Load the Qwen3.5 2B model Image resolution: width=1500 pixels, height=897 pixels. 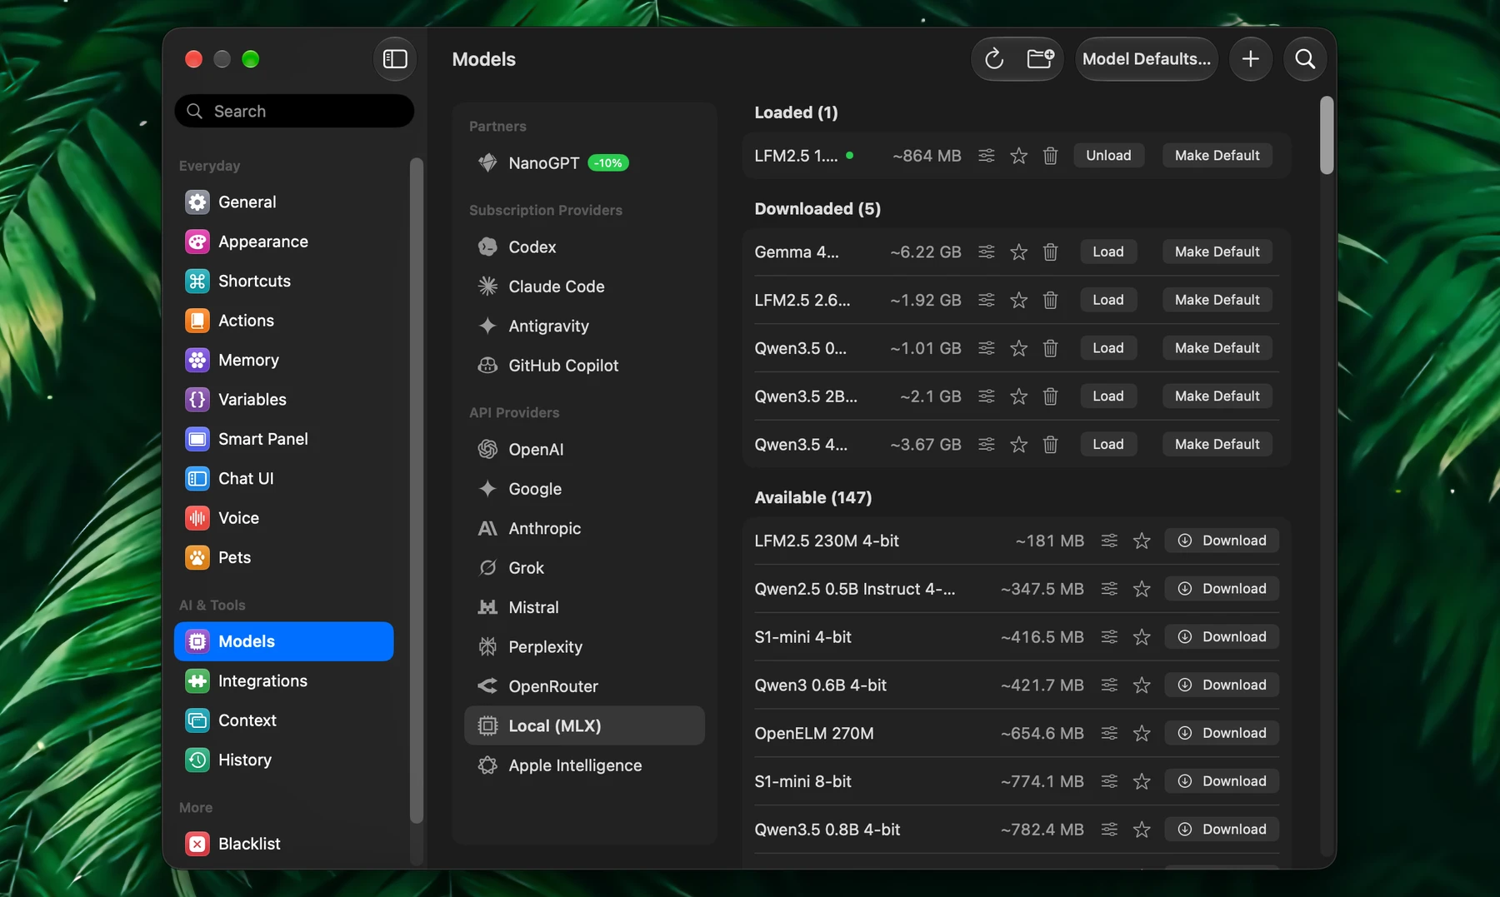pos(1107,396)
